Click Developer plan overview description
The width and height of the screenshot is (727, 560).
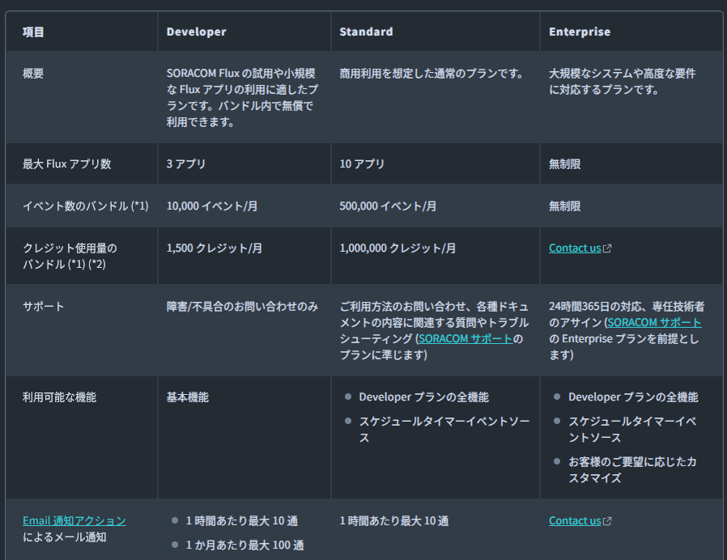coord(242,97)
